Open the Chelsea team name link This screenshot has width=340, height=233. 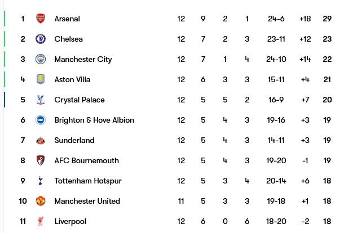coord(68,39)
